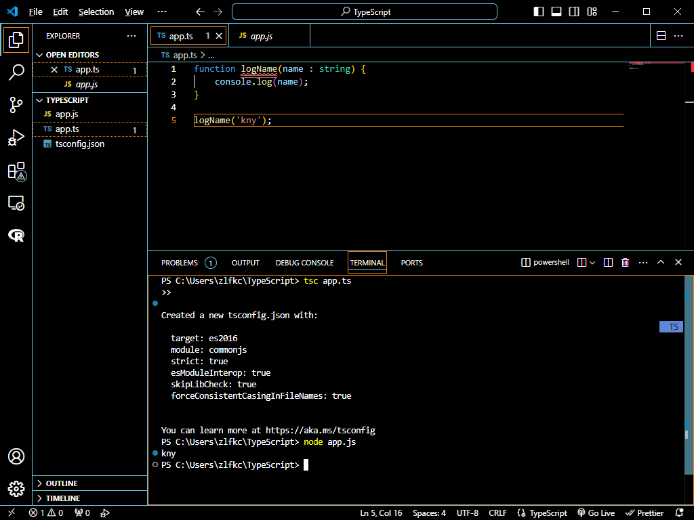694x520 pixels.
Task: Expand the Outline section
Action: point(90,483)
